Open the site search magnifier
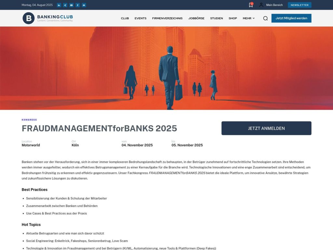 click(265, 18)
